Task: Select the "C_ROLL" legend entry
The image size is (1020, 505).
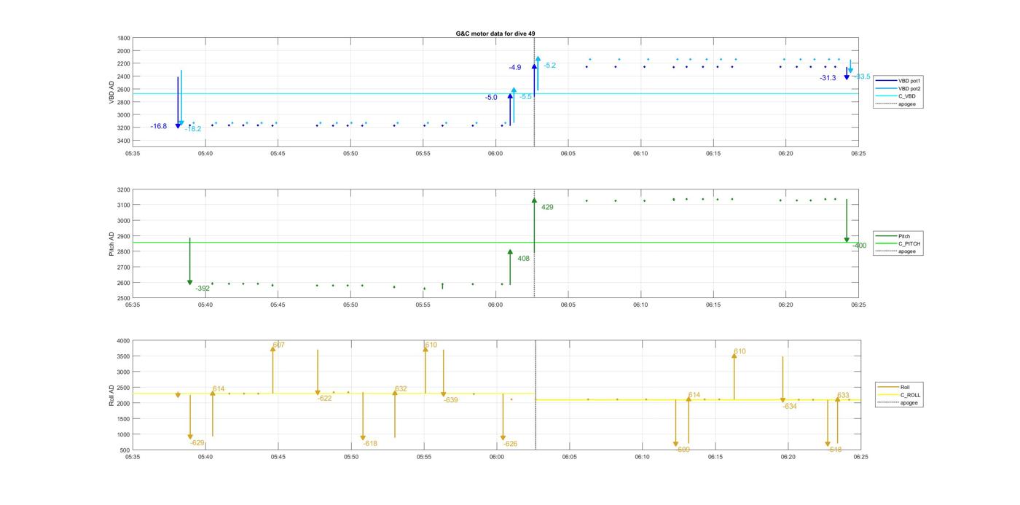Action: pos(911,395)
